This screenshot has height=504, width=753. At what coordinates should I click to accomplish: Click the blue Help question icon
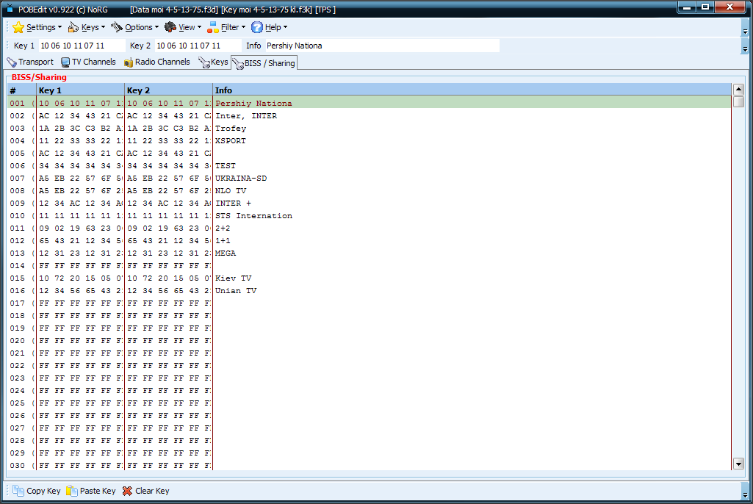point(257,27)
